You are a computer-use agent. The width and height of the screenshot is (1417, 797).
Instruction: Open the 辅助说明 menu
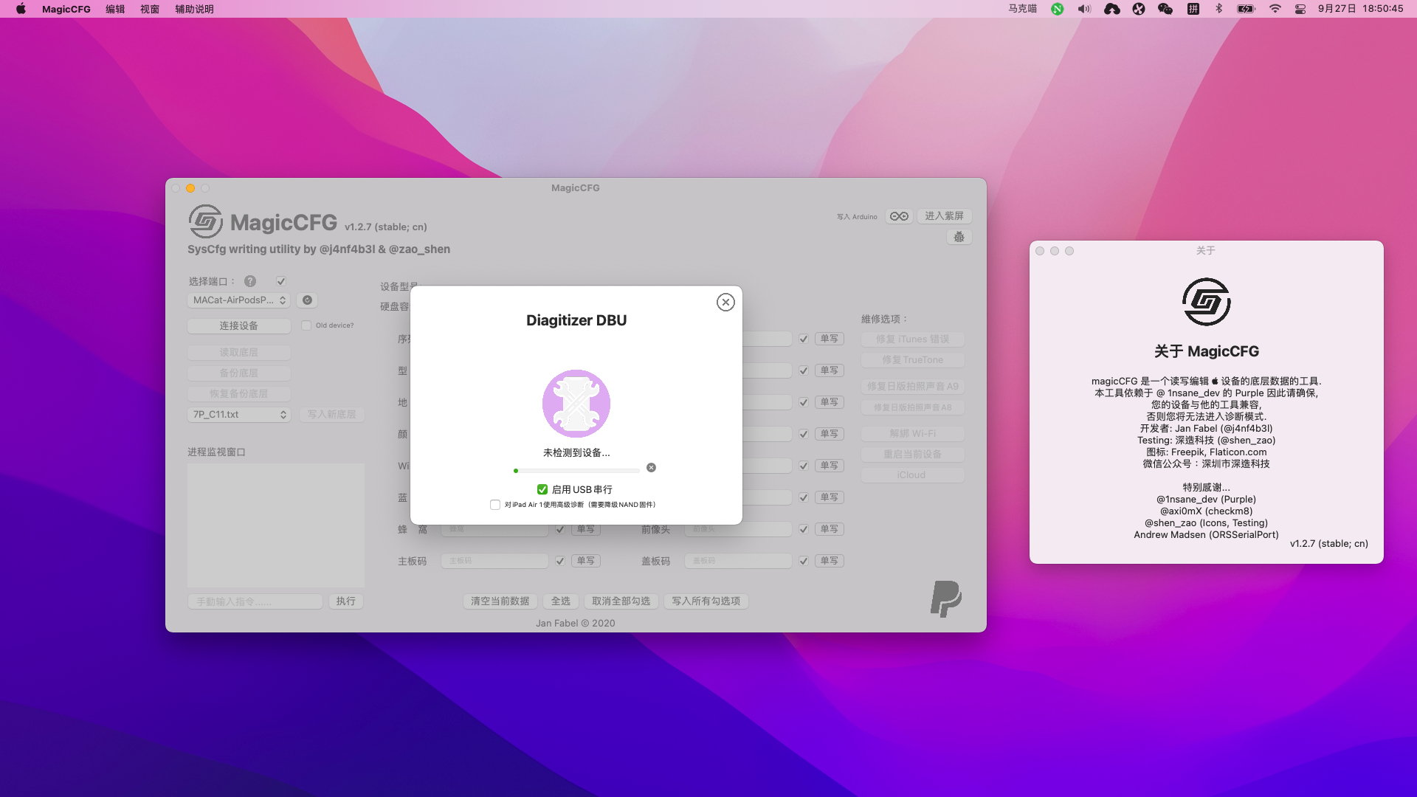[x=194, y=9]
